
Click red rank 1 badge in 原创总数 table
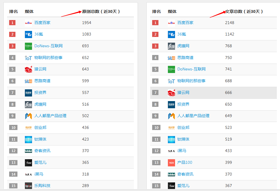tap(12, 23)
